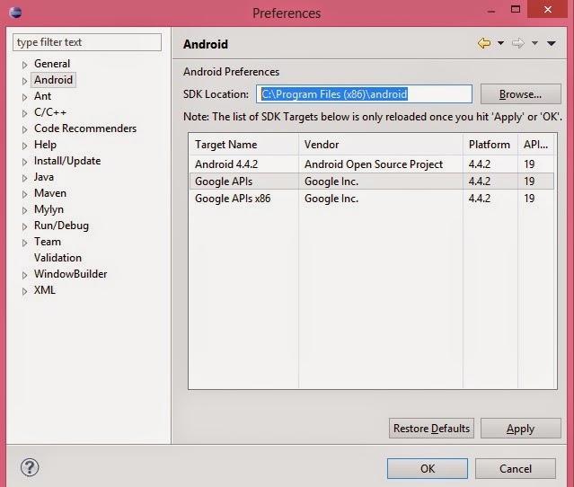Expand the General tree node
The height and width of the screenshot is (487, 574).
coord(24,65)
